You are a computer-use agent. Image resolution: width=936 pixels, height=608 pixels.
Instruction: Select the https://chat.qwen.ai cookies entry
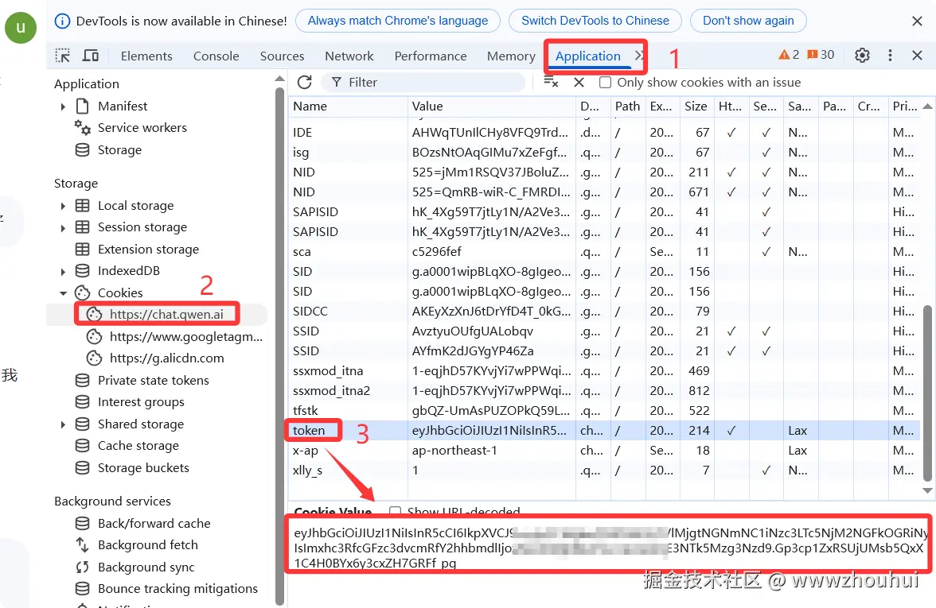pos(173,314)
